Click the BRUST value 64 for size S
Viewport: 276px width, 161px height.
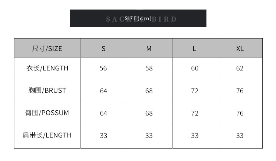(103, 91)
